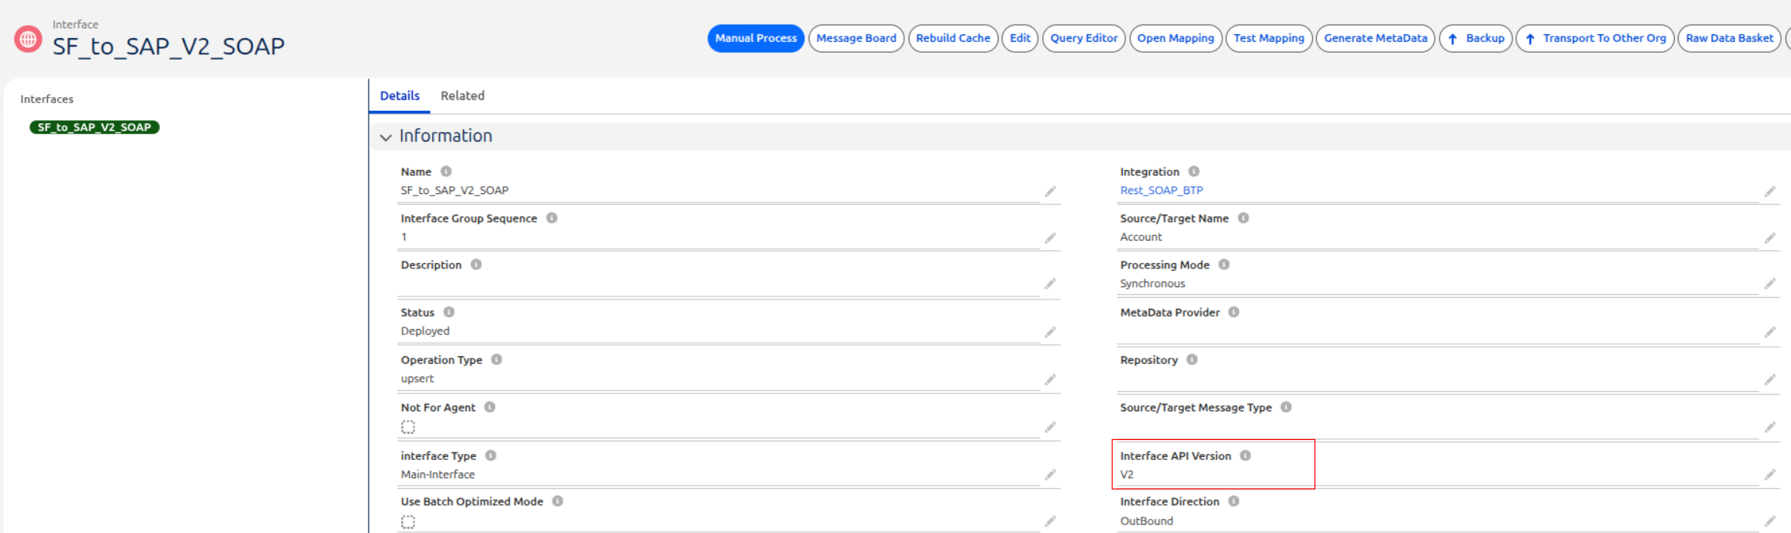Open the Rest_SOAP_BTP integration link
Viewport: 1791px width, 533px height.
tap(1161, 190)
